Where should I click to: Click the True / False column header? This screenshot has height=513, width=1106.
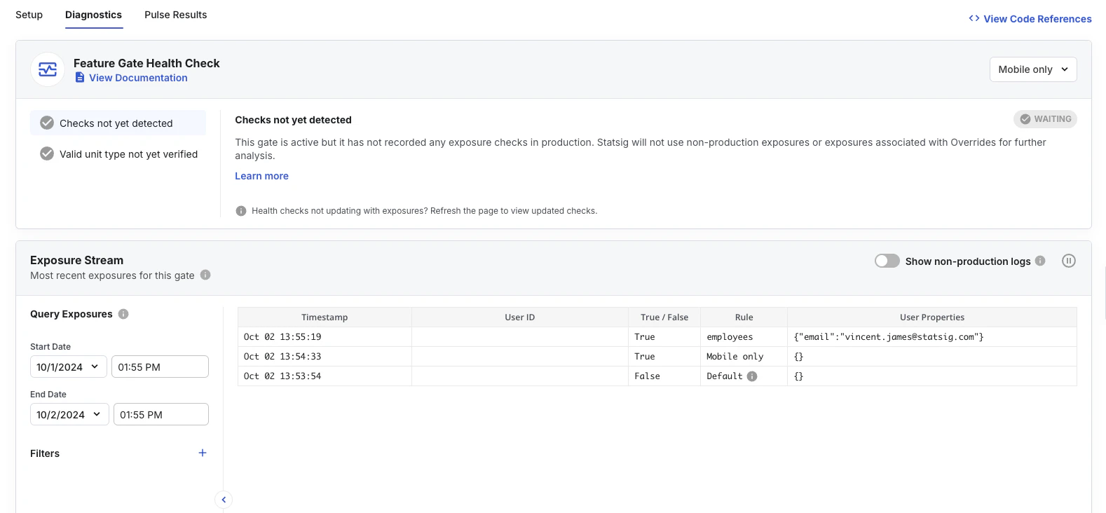tap(664, 317)
